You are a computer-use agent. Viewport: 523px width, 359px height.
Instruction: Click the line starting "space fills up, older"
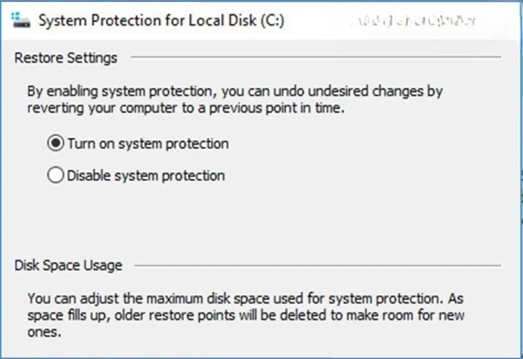pos(246,315)
